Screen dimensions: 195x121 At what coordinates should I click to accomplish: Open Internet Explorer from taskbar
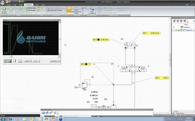10,119
